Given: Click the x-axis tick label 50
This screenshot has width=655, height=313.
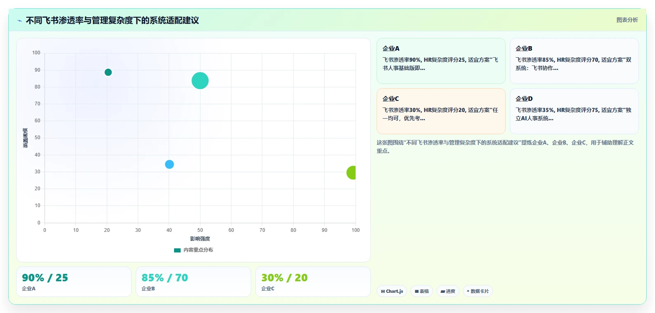Looking at the screenshot, I should [200, 230].
